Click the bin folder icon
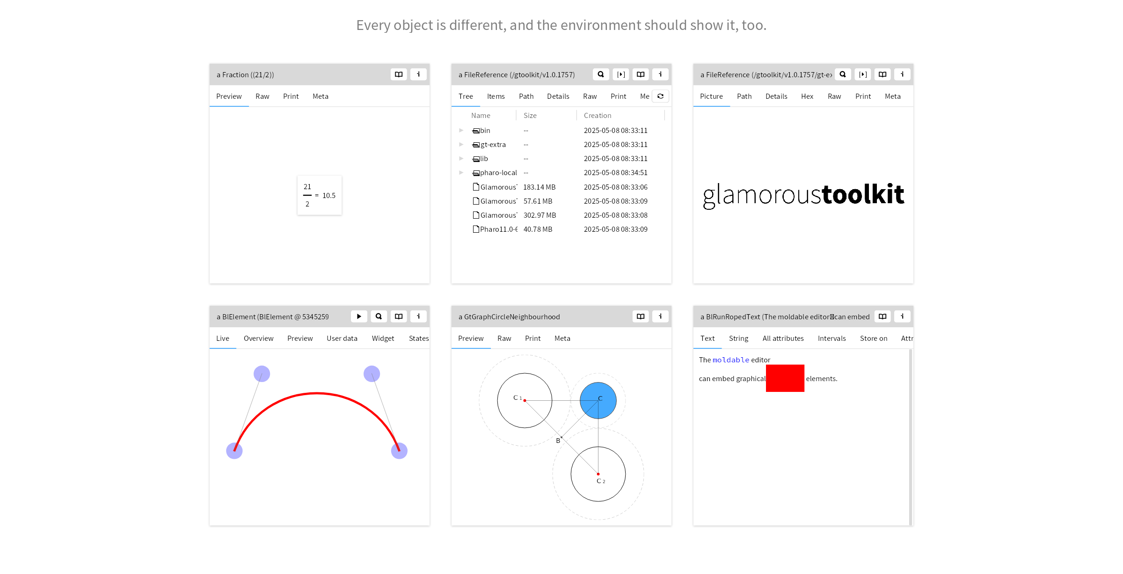The image size is (1123, 574). 476,131
